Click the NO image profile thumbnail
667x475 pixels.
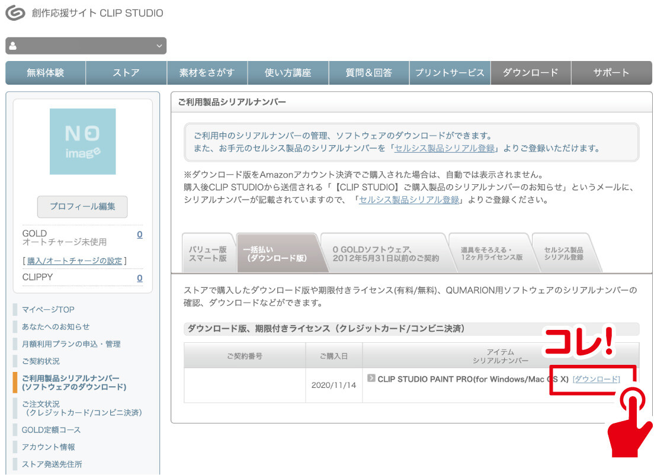coord(82,142)
